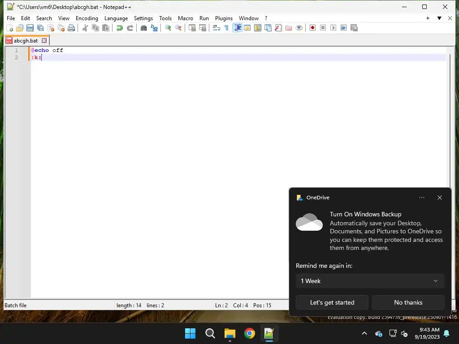Image resolution: width=459 pixels, height=344 pixels.
Task: Toggle the Show Indent Guide button
Action: (x=238, y=28)
